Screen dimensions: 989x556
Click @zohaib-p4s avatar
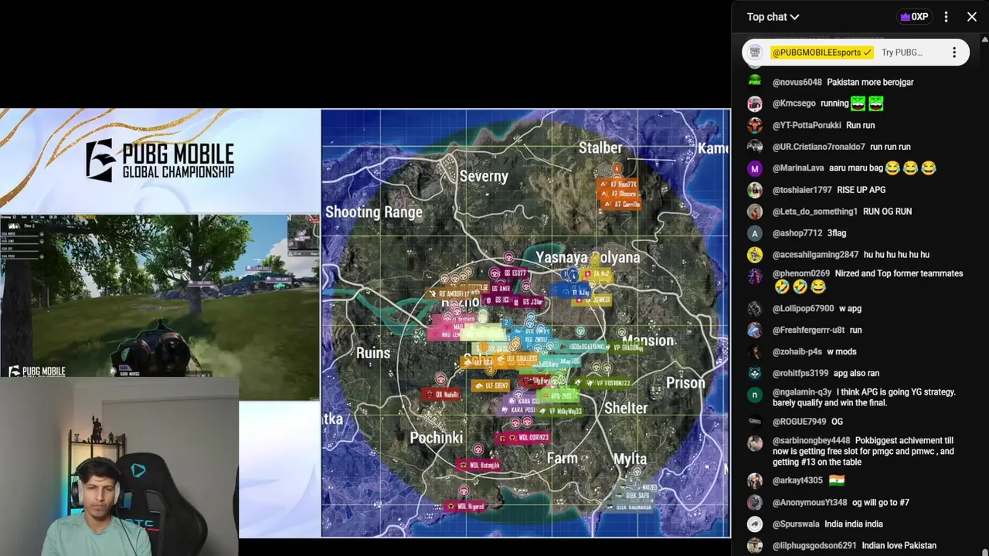755,352
